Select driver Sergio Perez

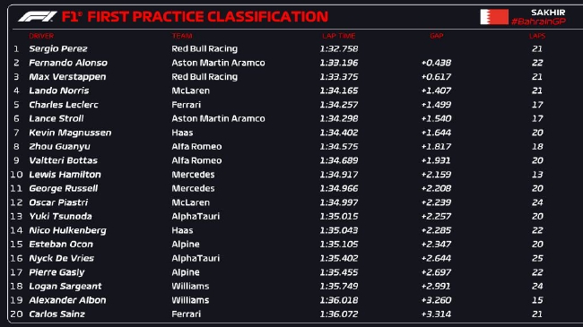[58, 48]
